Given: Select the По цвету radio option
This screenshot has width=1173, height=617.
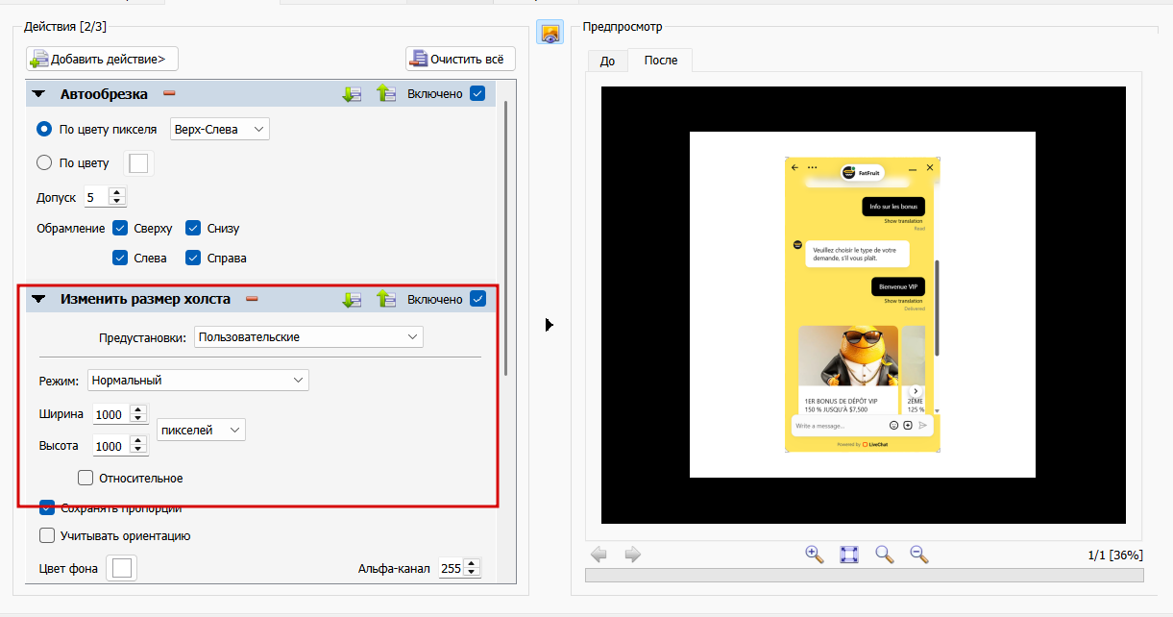Looking at the screenshot, I should [43, 163].
